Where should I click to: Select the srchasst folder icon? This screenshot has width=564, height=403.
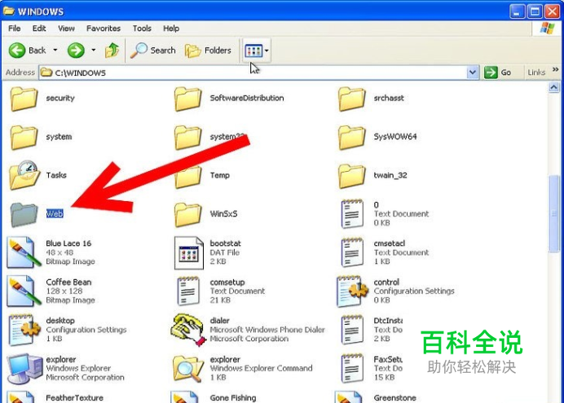(x=351, y=99)
